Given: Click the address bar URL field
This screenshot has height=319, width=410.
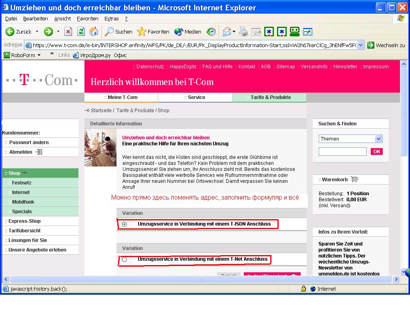Looking at the screenshot, I should coord(194,45).
